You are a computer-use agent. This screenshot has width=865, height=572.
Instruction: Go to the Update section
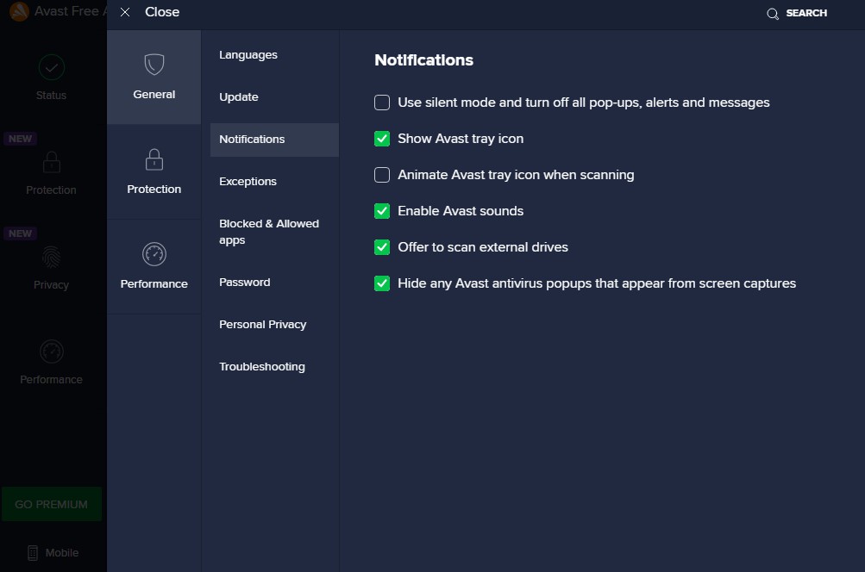tap(239, 97)
